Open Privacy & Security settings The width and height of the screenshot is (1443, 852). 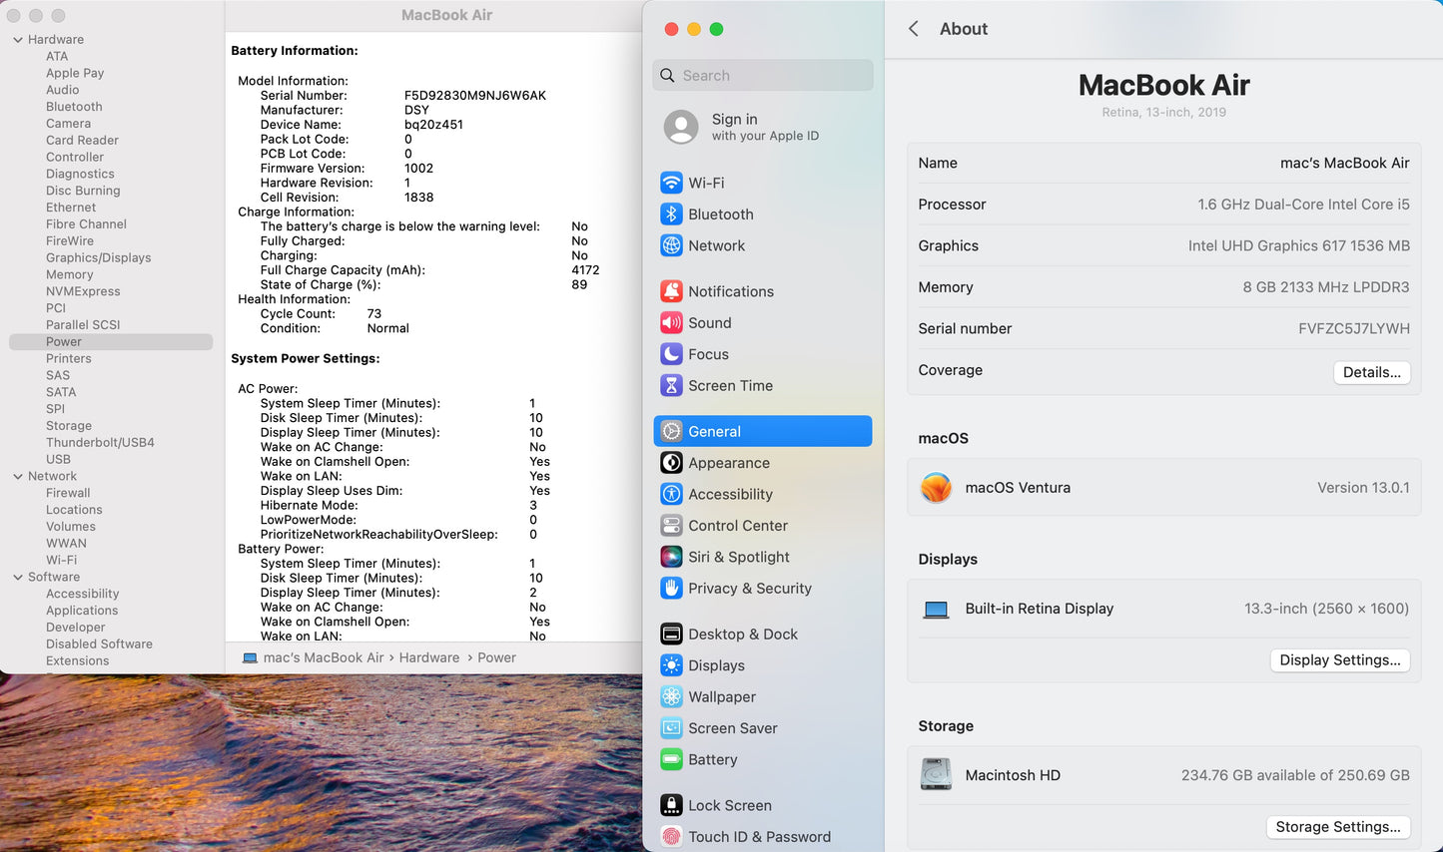pos(750,589)
